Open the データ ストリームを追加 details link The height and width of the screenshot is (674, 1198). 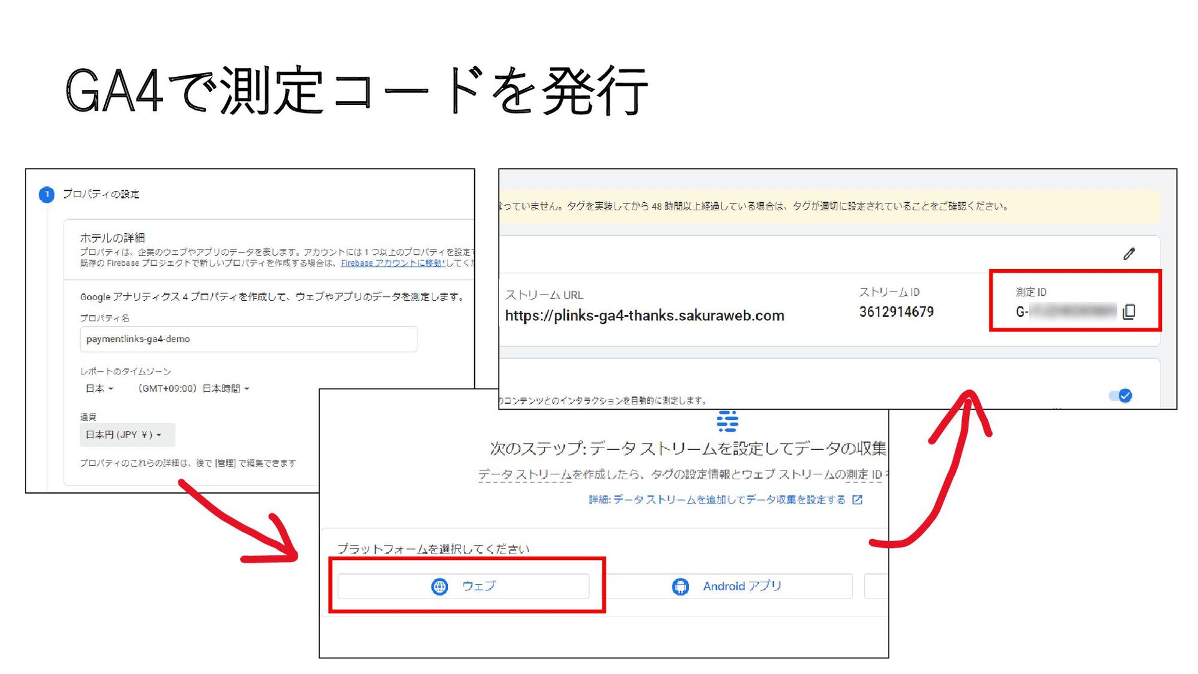pos(726,500)
